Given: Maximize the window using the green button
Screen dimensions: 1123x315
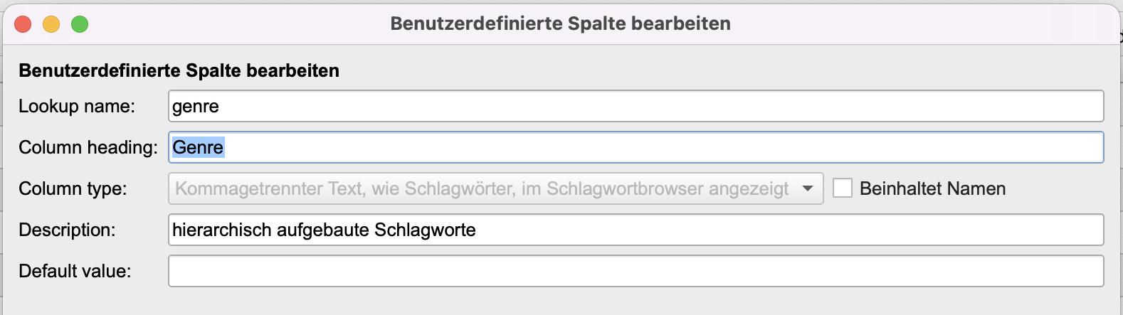Looking at the screenshot, I should coord(80,24).
